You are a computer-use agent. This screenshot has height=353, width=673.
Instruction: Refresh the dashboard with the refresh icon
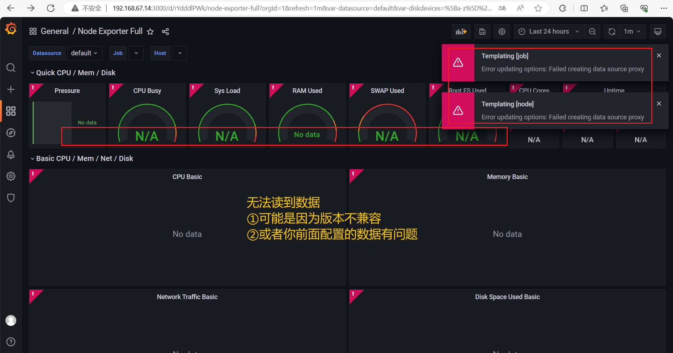click(612, 31)
